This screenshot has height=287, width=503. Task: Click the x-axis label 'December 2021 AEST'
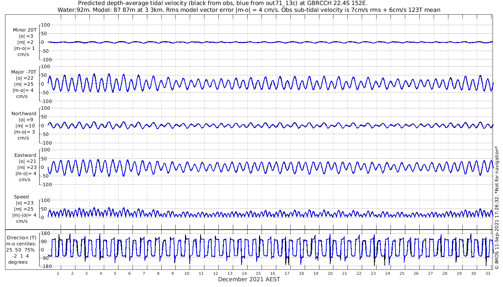tap(249, 279)
